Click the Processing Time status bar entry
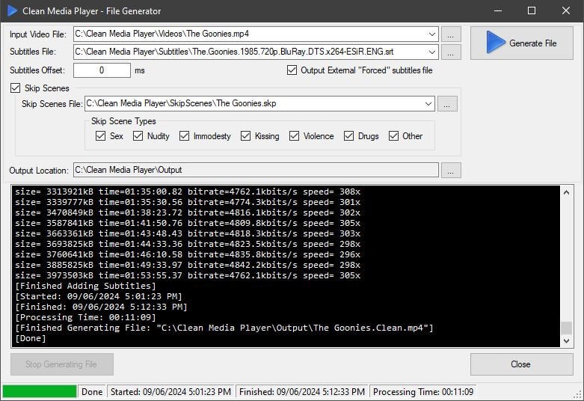 click(x=423, y=392)
